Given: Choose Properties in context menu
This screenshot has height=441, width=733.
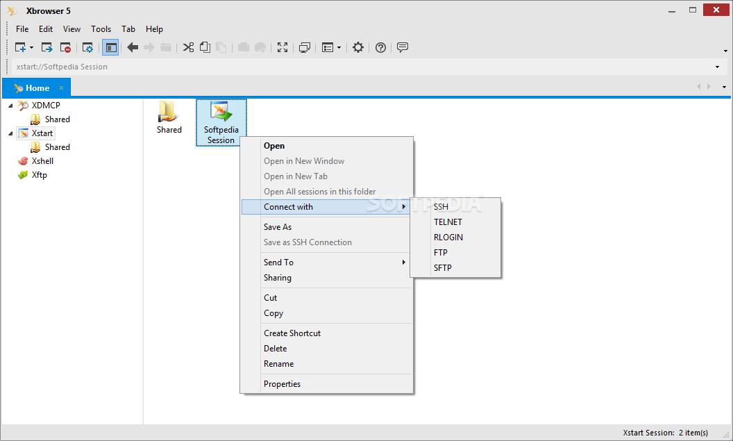Looking at the screenshot, I should tap(327, 384).
